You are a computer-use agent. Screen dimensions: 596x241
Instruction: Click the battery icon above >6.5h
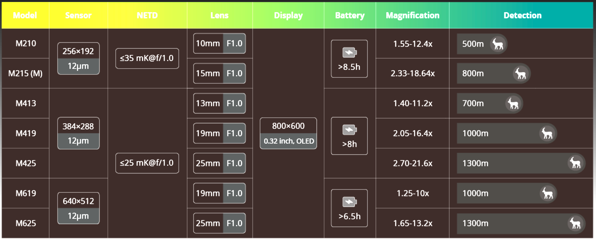pos(349,202)
